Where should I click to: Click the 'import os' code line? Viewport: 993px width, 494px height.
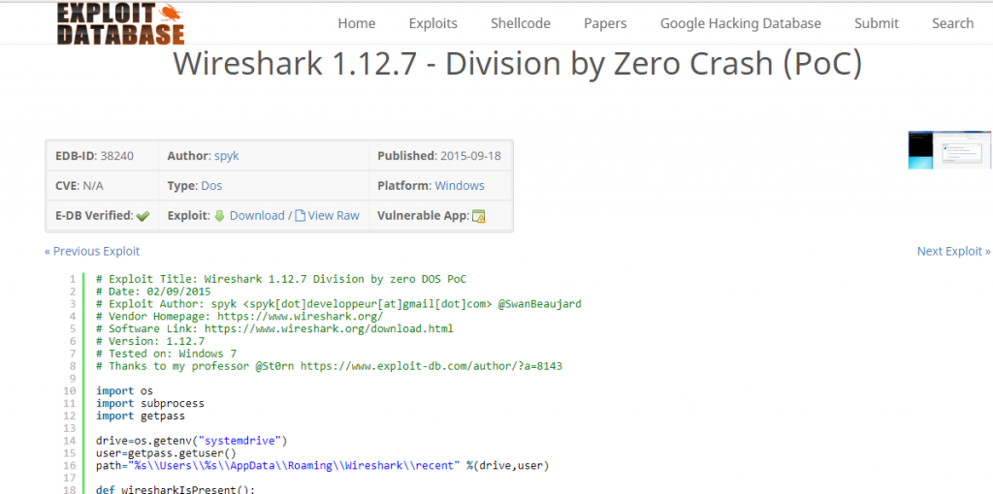[x=125, y=391]
